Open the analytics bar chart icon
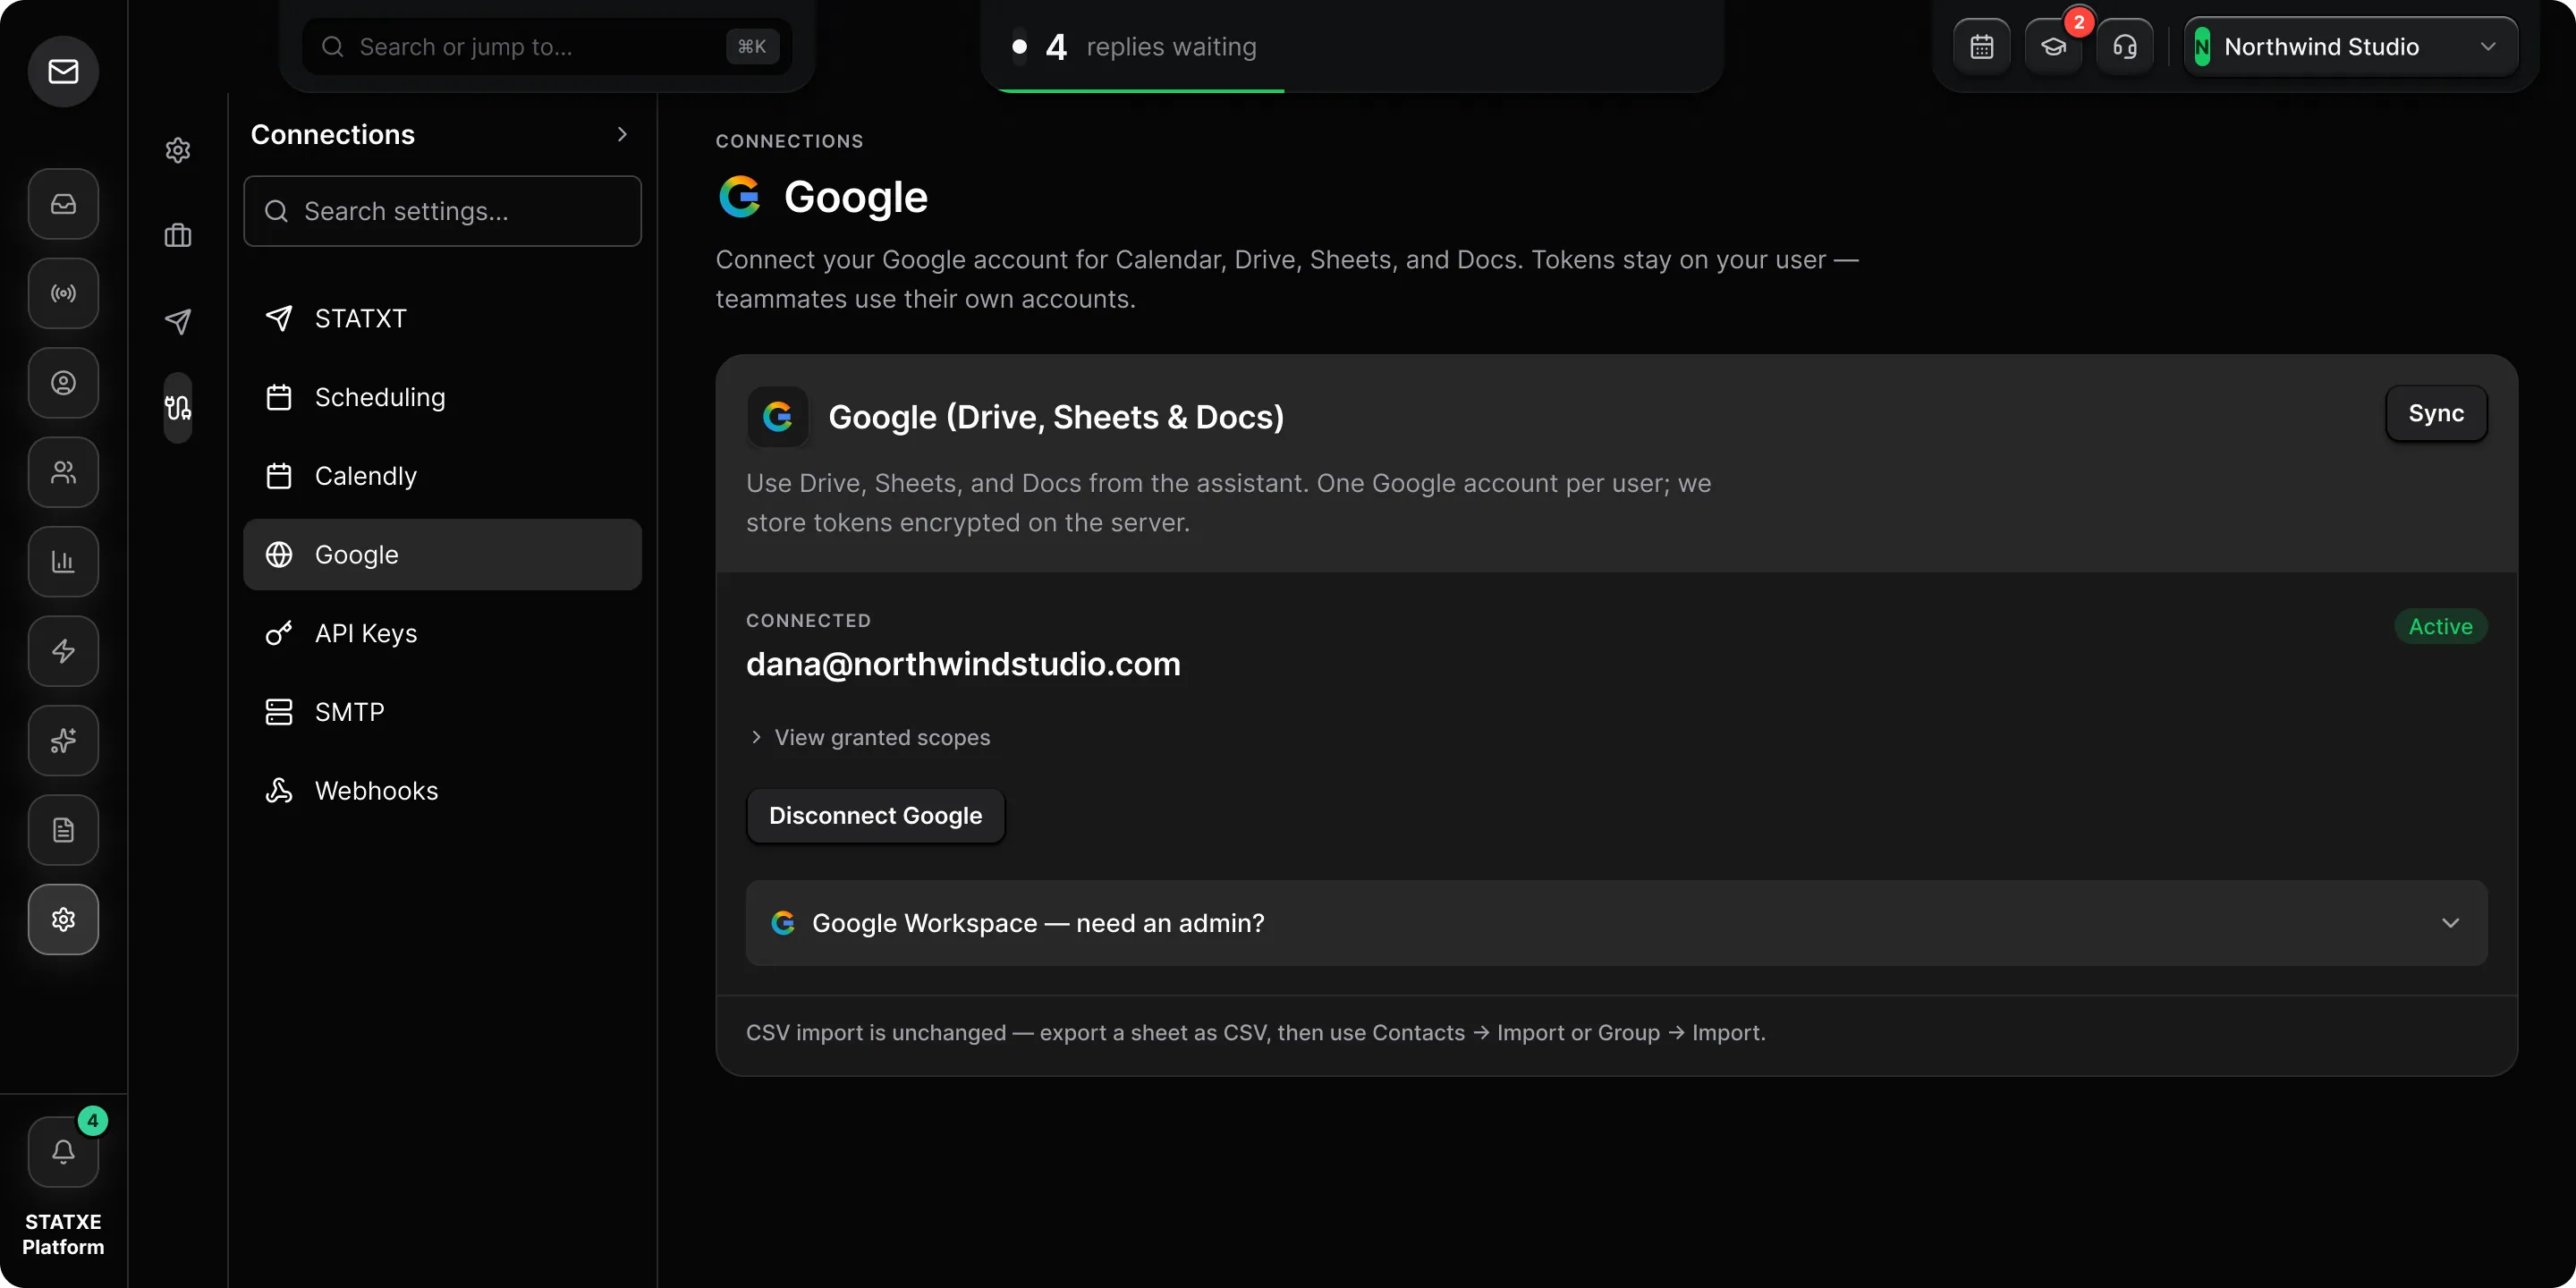This screenshot has width=2576, height=1288. [63, 562]
